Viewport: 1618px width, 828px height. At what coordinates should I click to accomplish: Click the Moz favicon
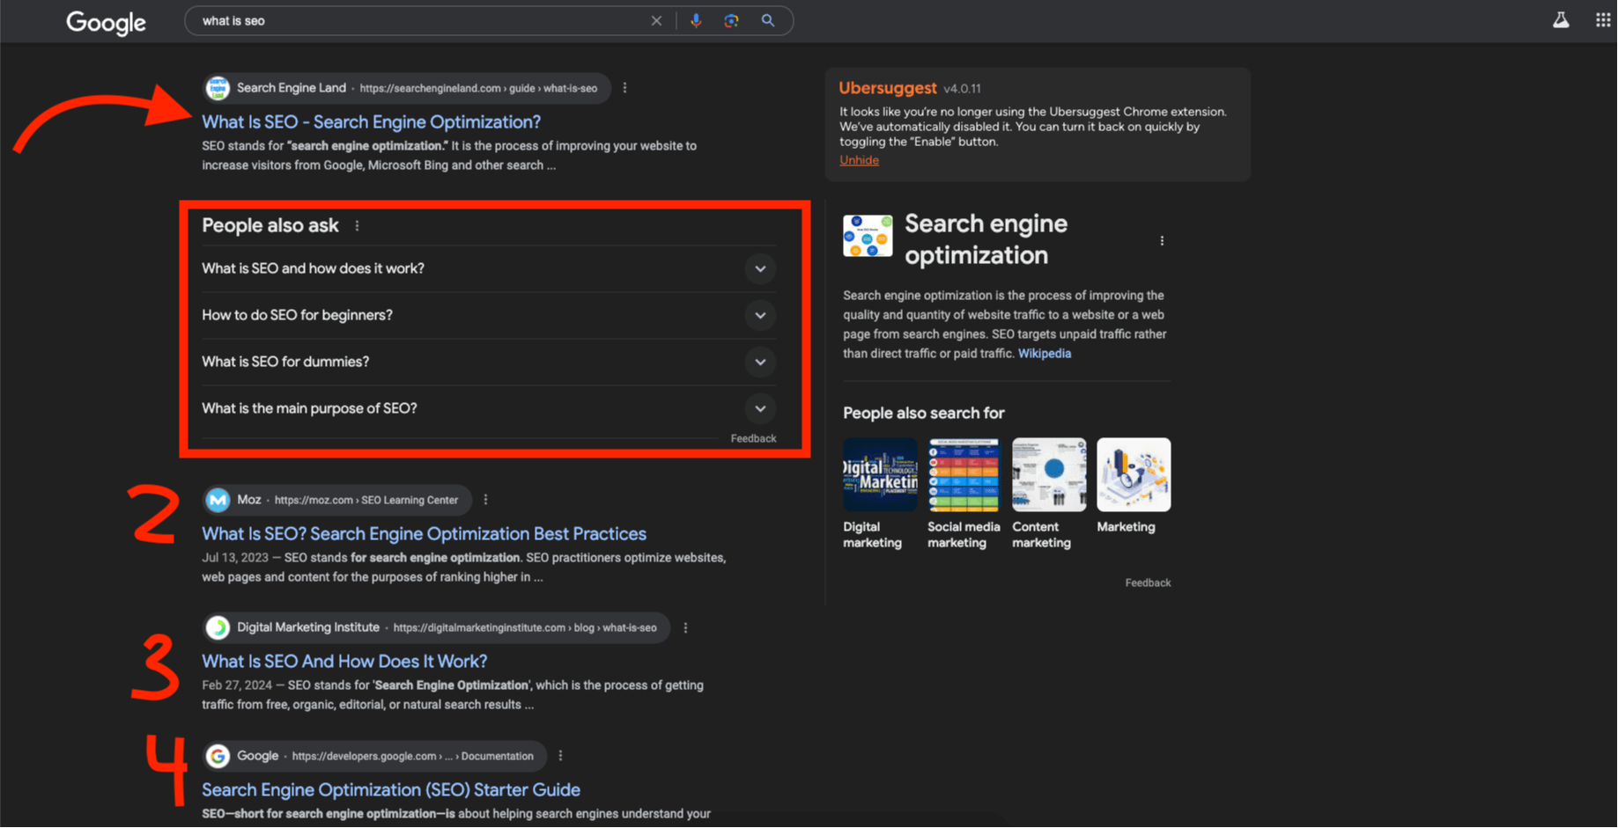pyautogui.click(x=218, y=500)
